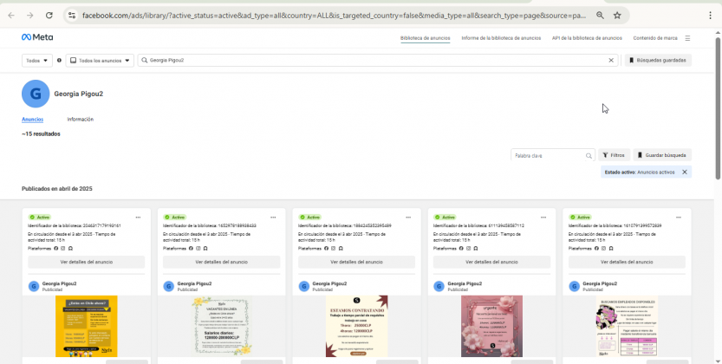This screenshot has width=722, height=364.
Task: Open Informe de la biblioteca de anuncios
Action: click(501, 38)
